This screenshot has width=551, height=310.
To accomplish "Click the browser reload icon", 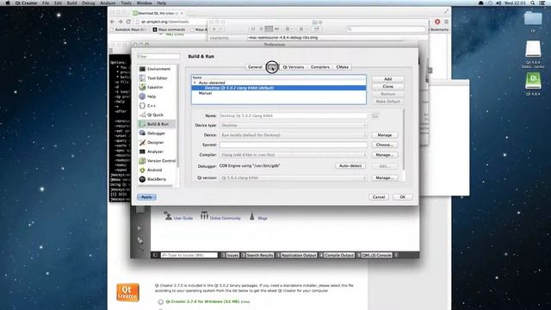I will coord(128,22).
